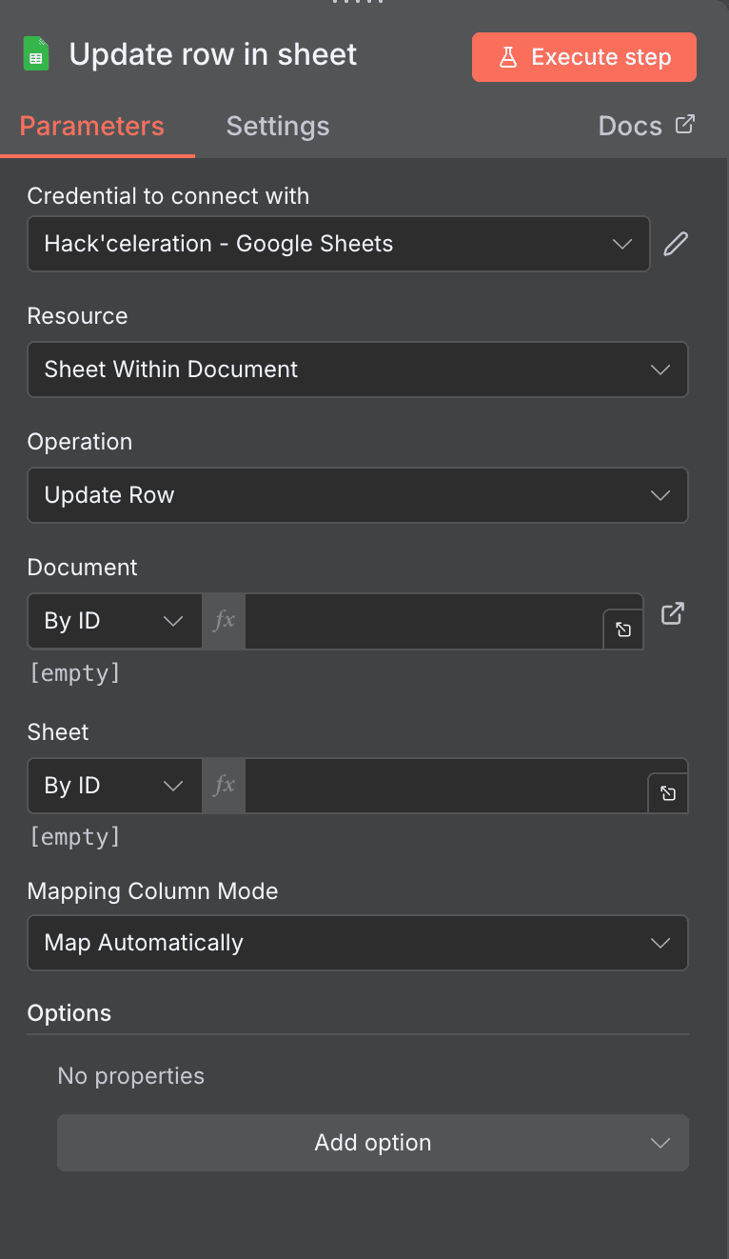This screenshot has height=1259, width=729.
Task: Select the Parameters tab
Action: point(91,125)
